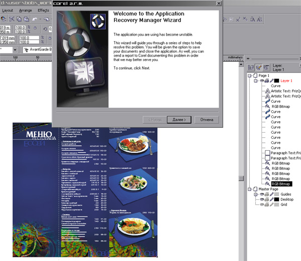Click the pencil editable icon for Layer 1

click(271, 81)
